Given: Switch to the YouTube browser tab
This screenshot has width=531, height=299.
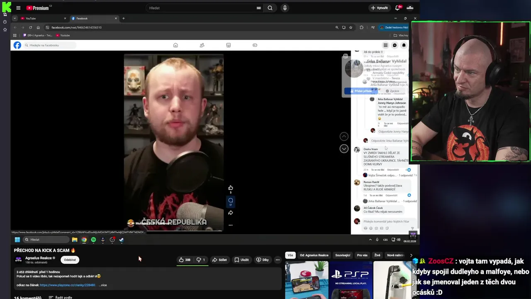Looking at the screenshot, I should [x=43, y=18].
